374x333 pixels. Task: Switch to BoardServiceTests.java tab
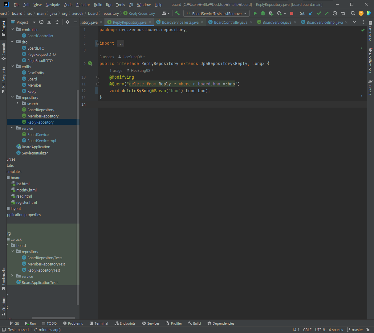tap(180, 22)
